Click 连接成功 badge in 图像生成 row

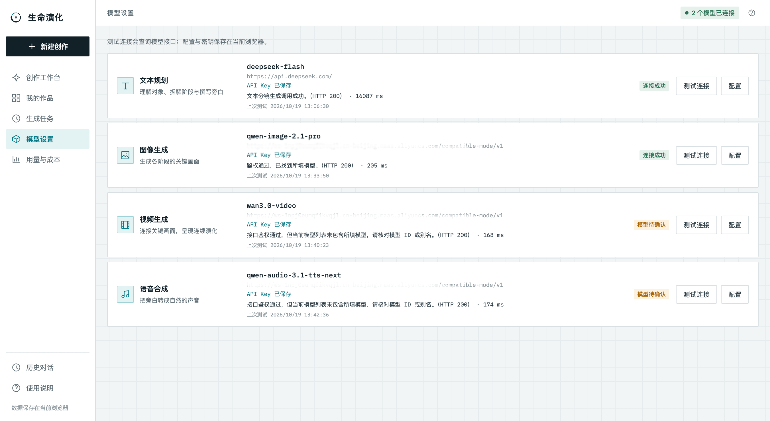654,155
